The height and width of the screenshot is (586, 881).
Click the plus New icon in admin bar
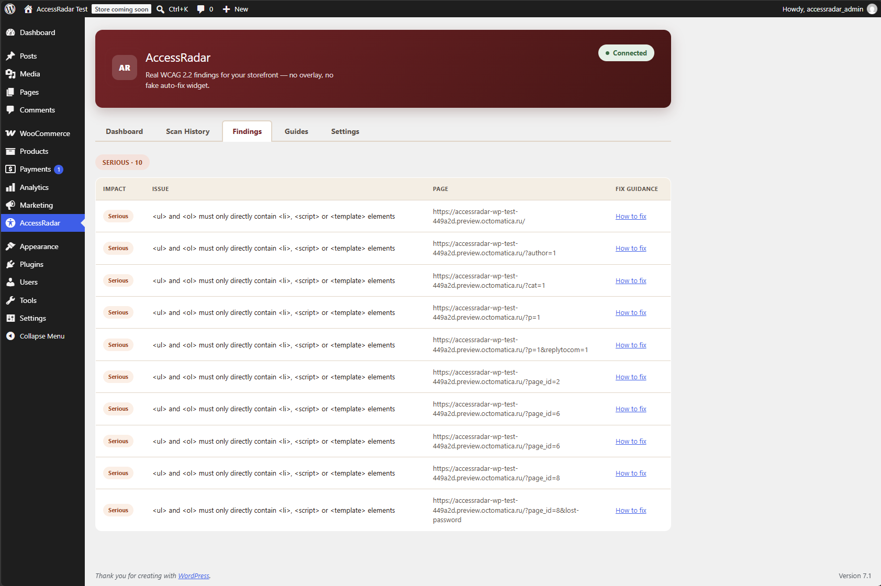[x=226, y=9]
